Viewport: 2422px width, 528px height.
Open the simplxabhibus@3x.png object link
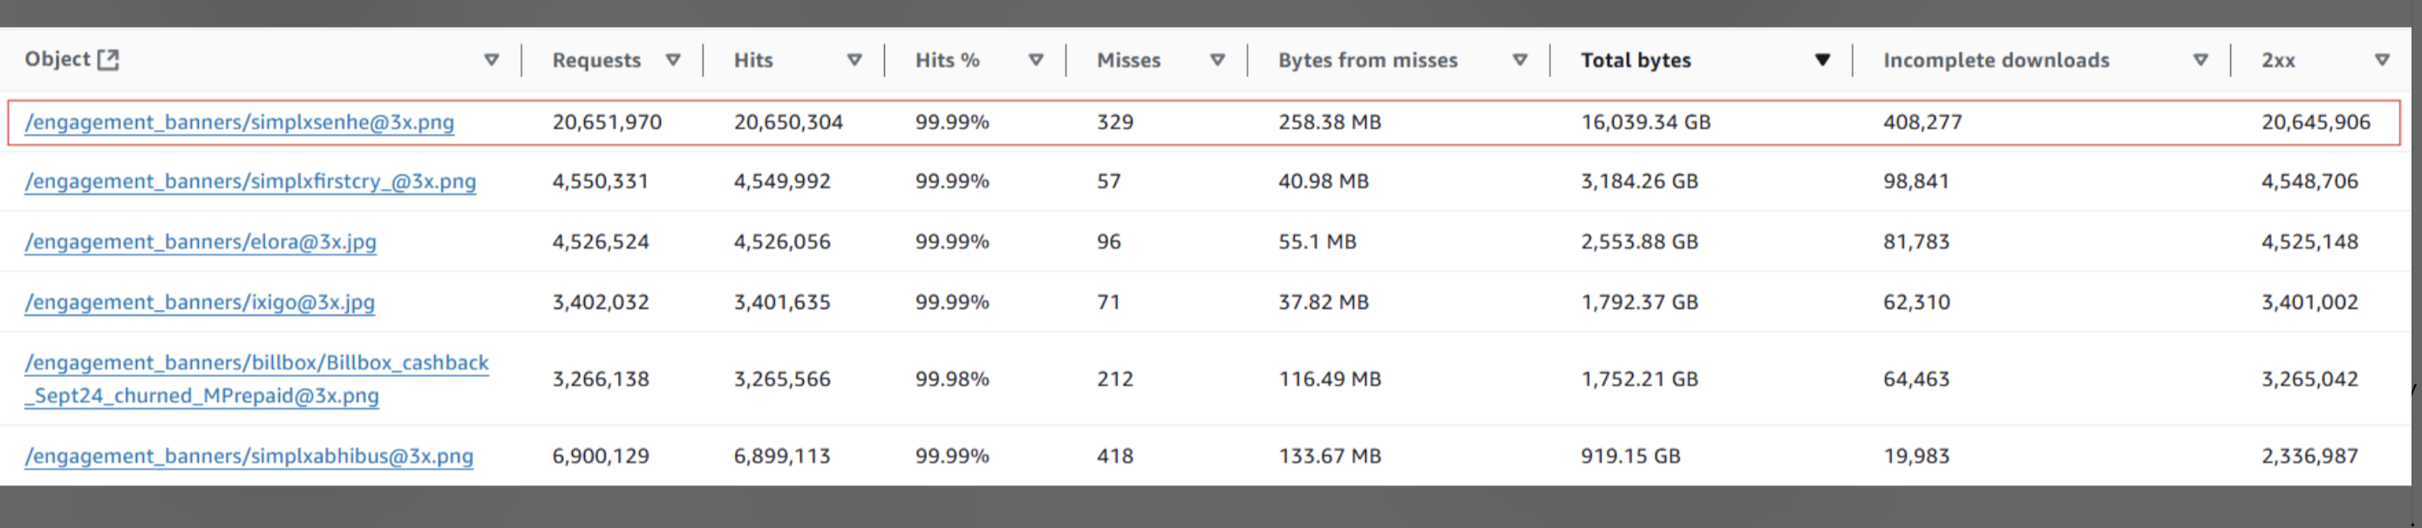pyautogui.click(x=249, y=457)
